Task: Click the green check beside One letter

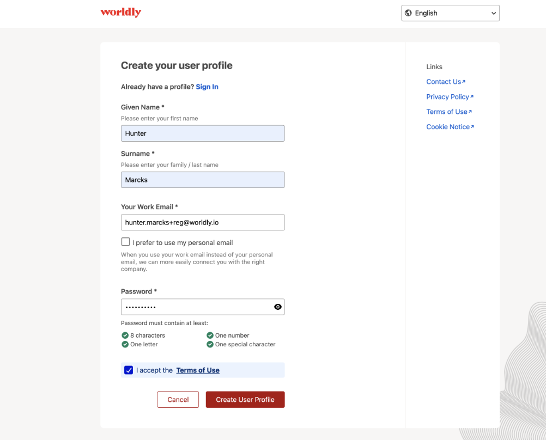Action: point(125,344)
